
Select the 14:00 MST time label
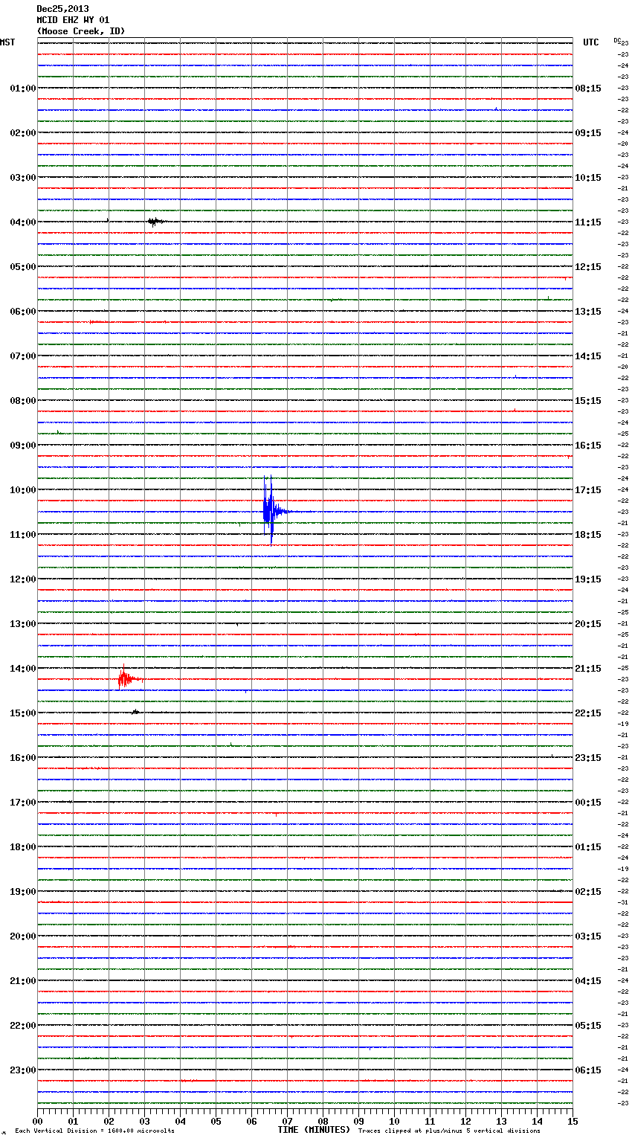point(22,669)
